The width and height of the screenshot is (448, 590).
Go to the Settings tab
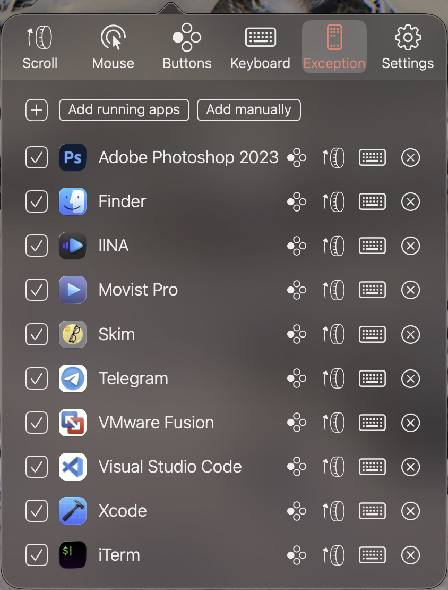click(x=408, y=48)
